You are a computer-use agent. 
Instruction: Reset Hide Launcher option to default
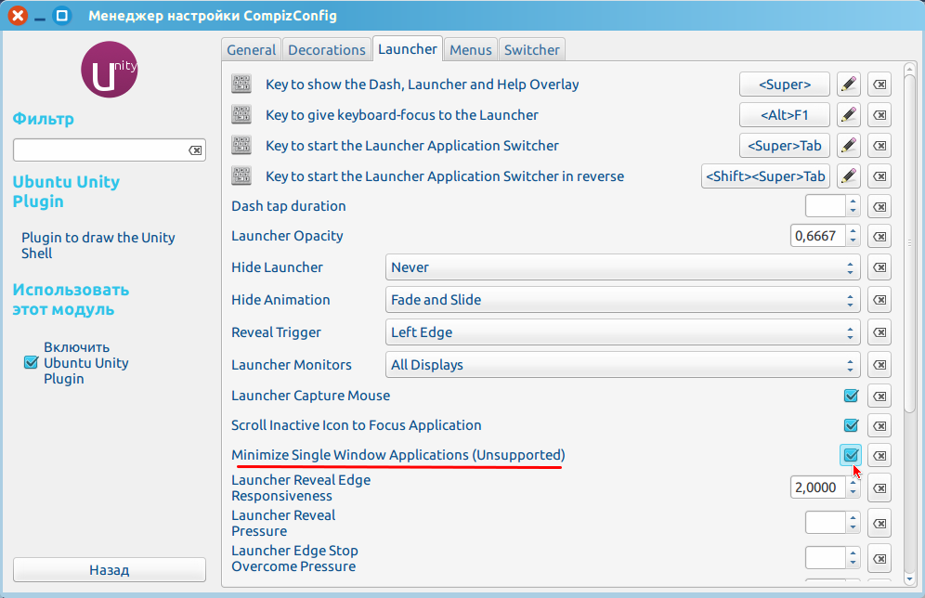[x=879, y=267]
